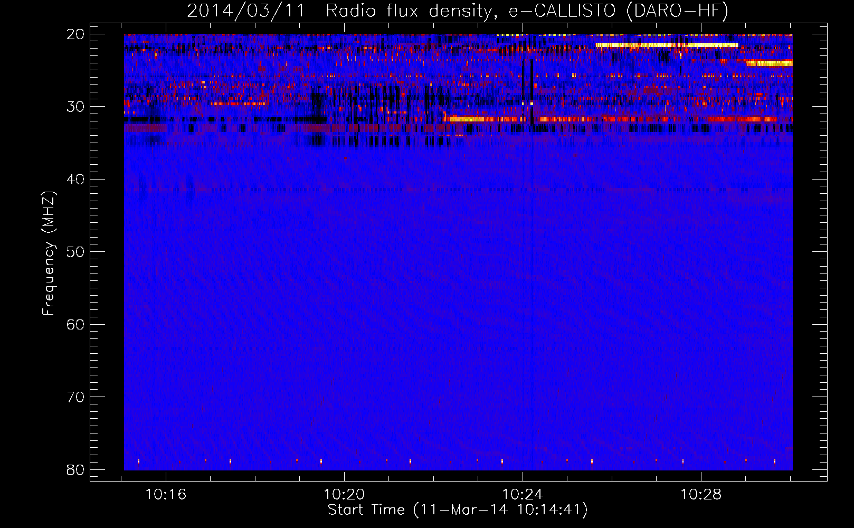Select the 50 frequency tick label

pos(76,252)
